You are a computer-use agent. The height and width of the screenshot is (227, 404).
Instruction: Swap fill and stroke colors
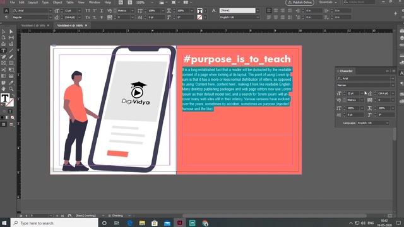click(13, 95)
